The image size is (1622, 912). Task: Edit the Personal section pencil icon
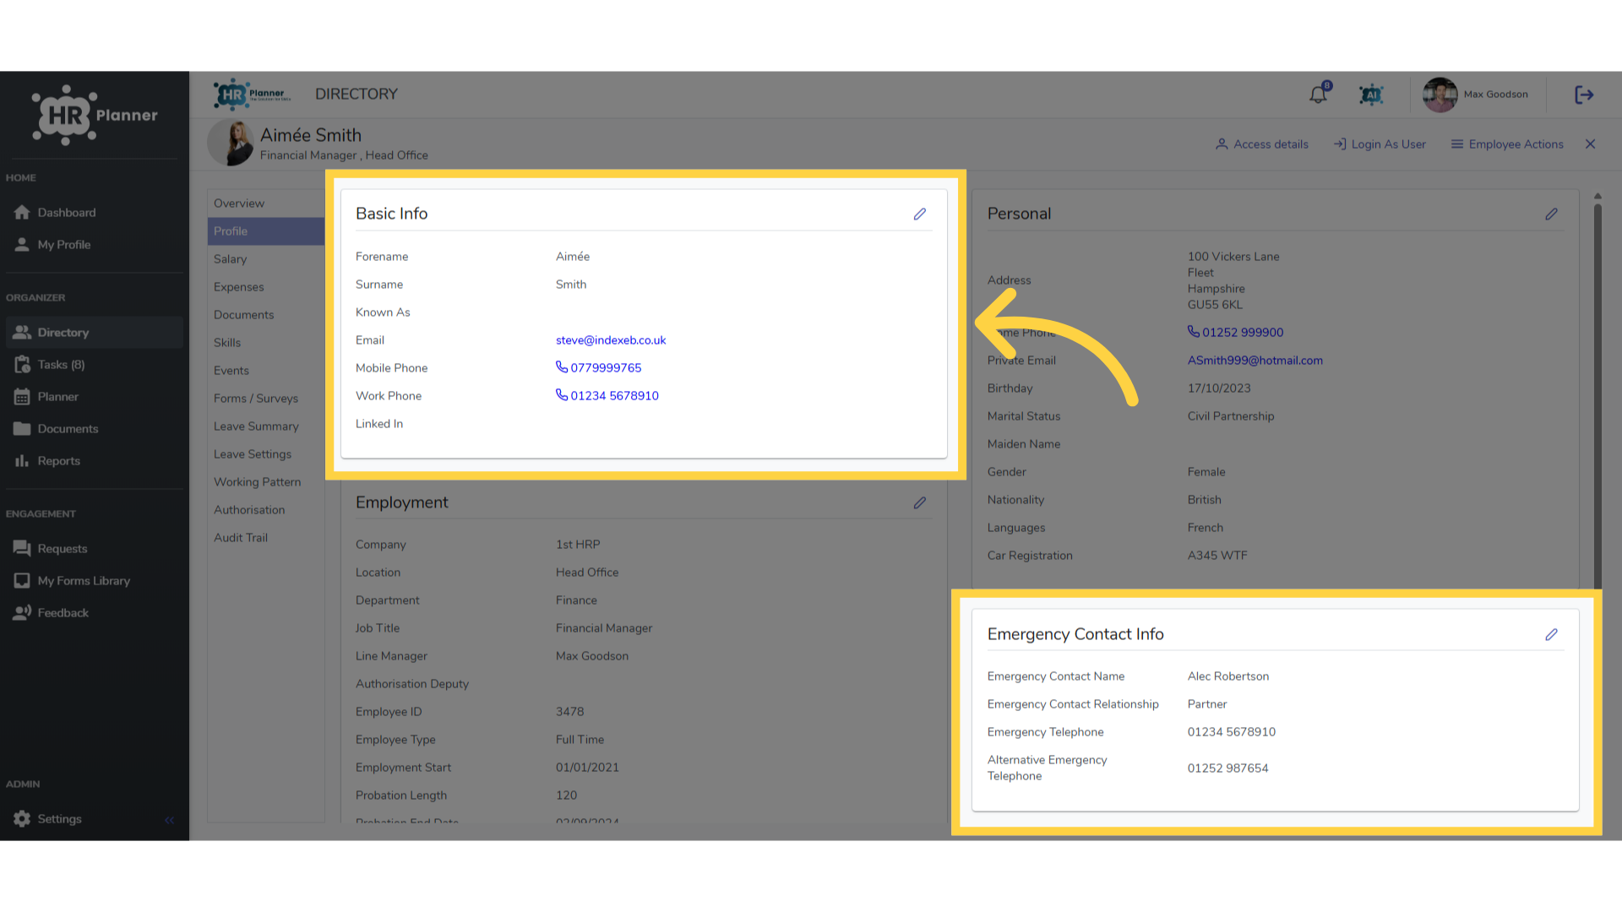[1552, 214]
